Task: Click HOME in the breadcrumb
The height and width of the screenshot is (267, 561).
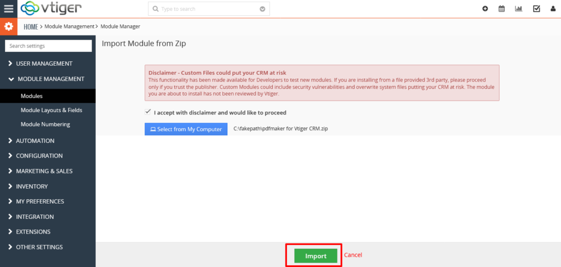Action: (x=31, y=26)
